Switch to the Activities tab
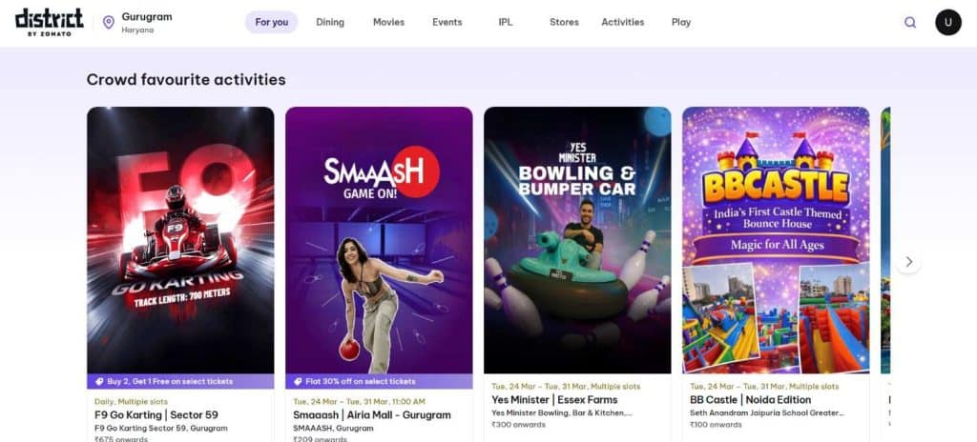This screenshot has width=977, height=442. click(x=622, y=22)
